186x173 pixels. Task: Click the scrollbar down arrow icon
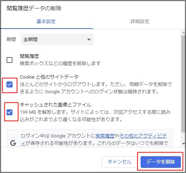click(x=183, y=144)
